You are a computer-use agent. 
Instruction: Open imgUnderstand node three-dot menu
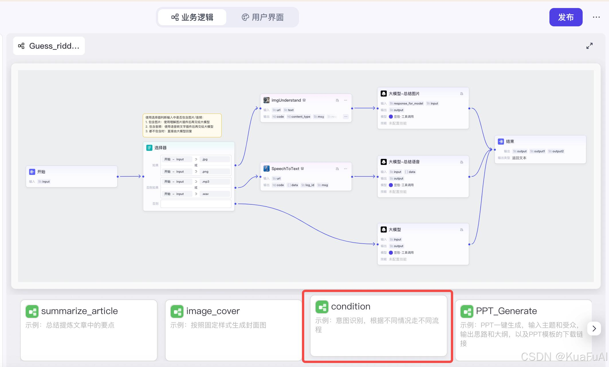(x=345, y=100)
